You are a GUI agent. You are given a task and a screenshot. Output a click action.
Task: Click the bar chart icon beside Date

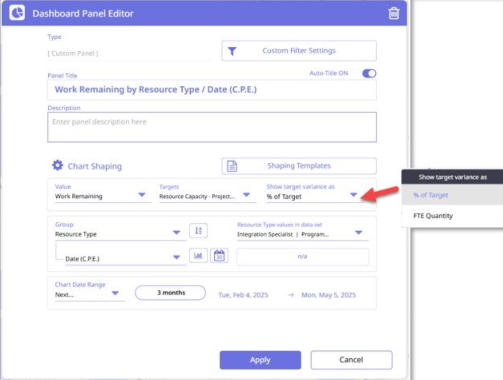pos(198,256)
